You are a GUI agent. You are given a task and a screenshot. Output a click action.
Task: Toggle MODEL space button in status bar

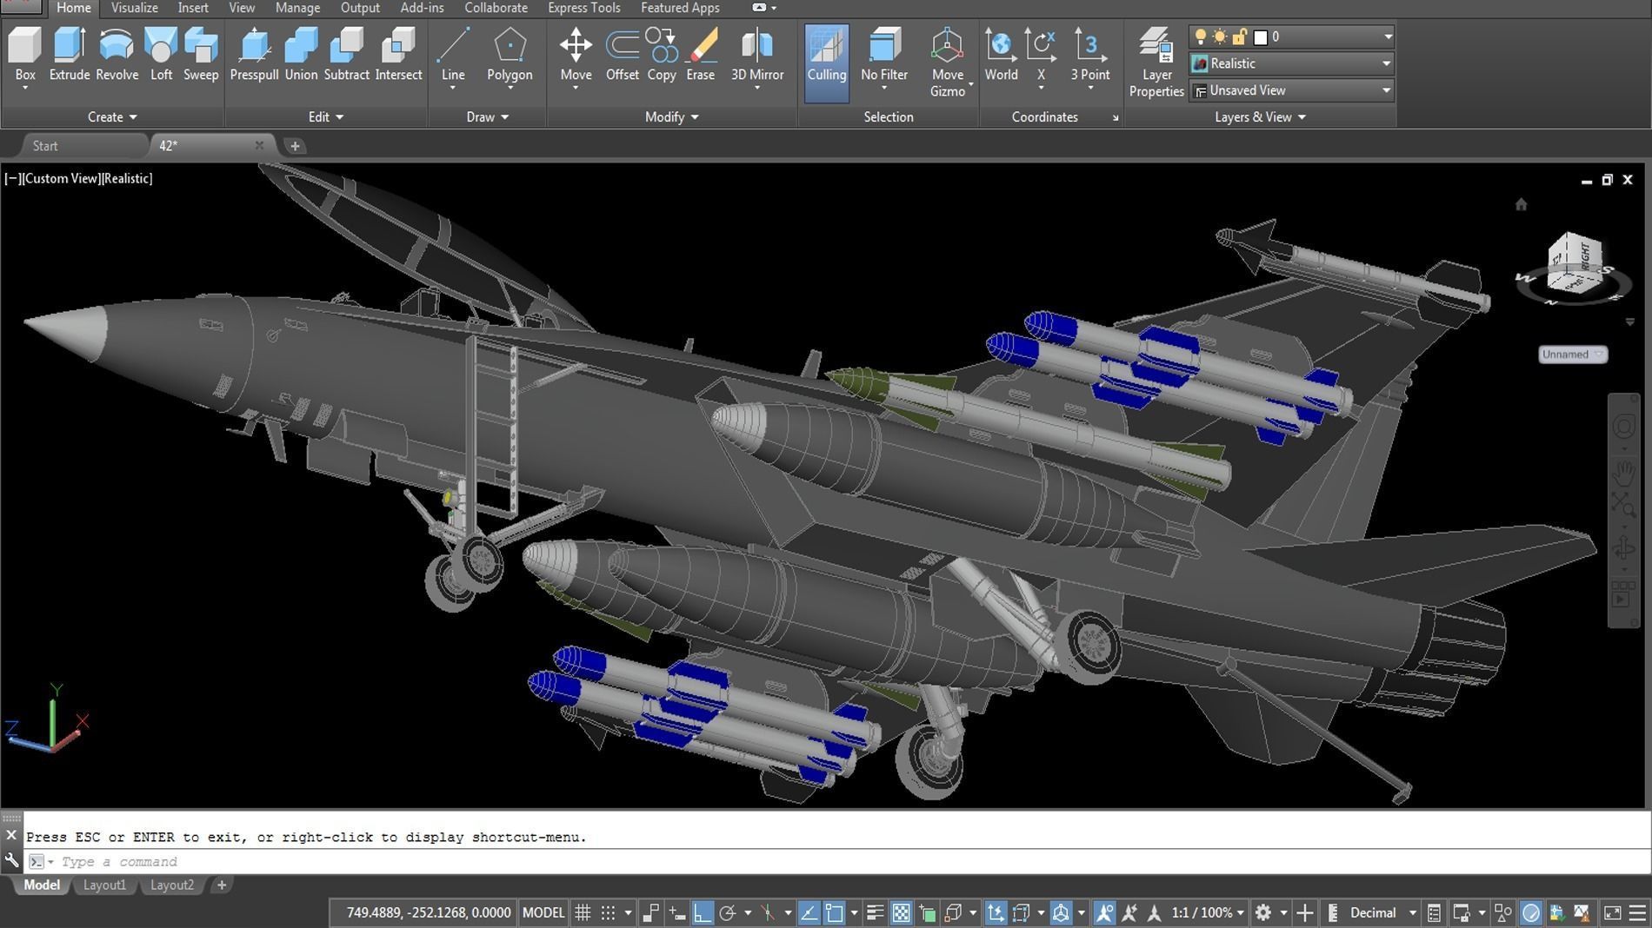(x=543, y=912)
